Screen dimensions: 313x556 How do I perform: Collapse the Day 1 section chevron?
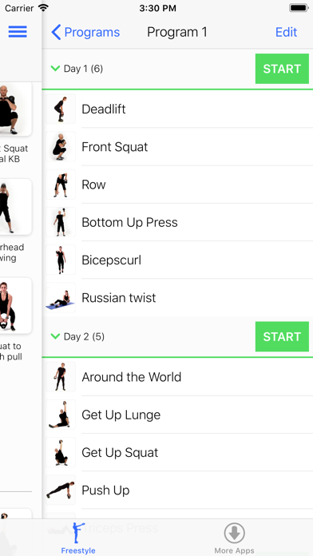tap(55, 68)
